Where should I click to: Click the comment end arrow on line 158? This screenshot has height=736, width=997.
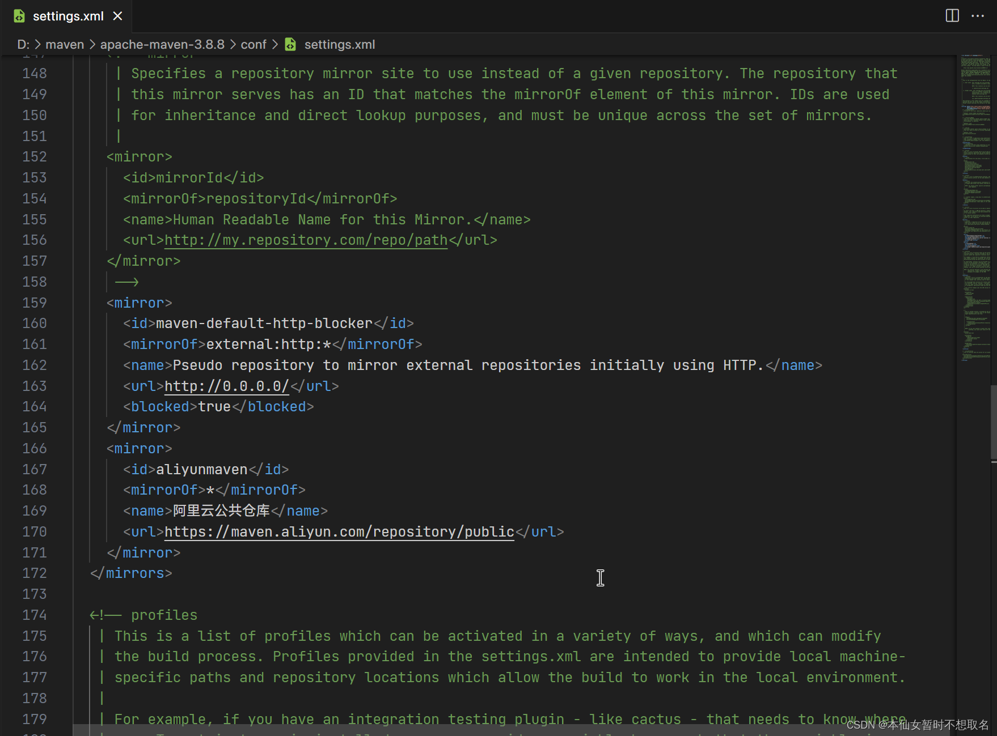coord(127,282)
